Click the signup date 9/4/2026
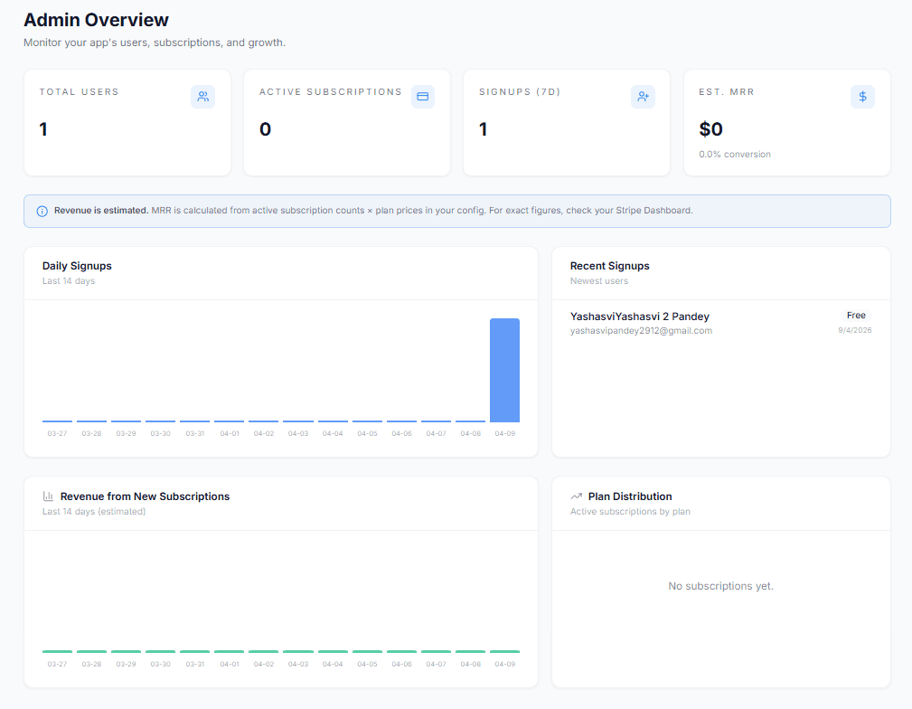Image resolution: width=912 pixels, height=709 pixels. (855, 330)
